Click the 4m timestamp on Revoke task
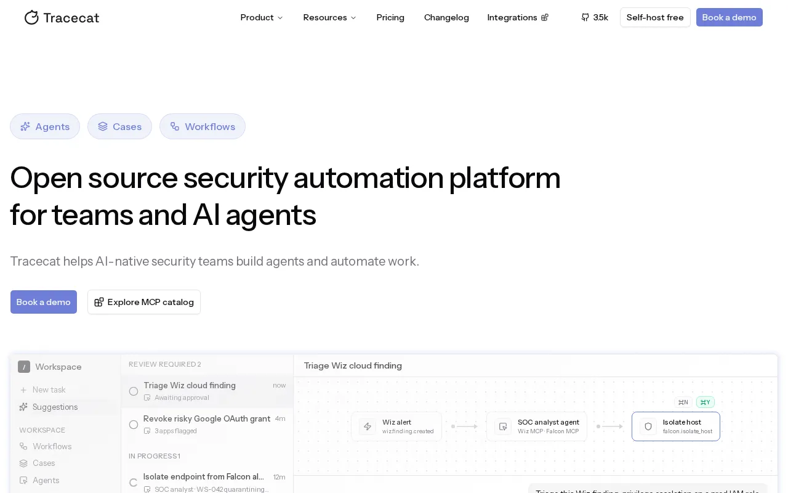788x493 pixels. click(x=280, y=418)
